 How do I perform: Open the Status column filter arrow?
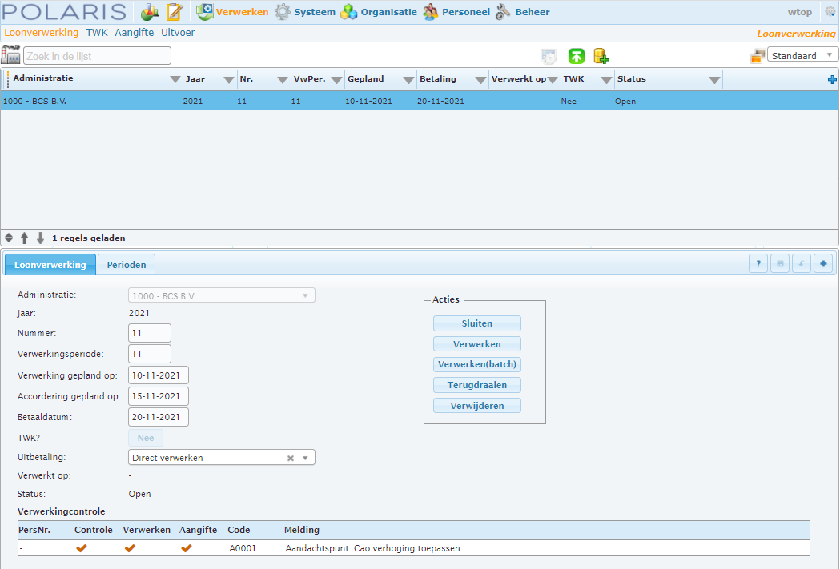tap(714, 80)
